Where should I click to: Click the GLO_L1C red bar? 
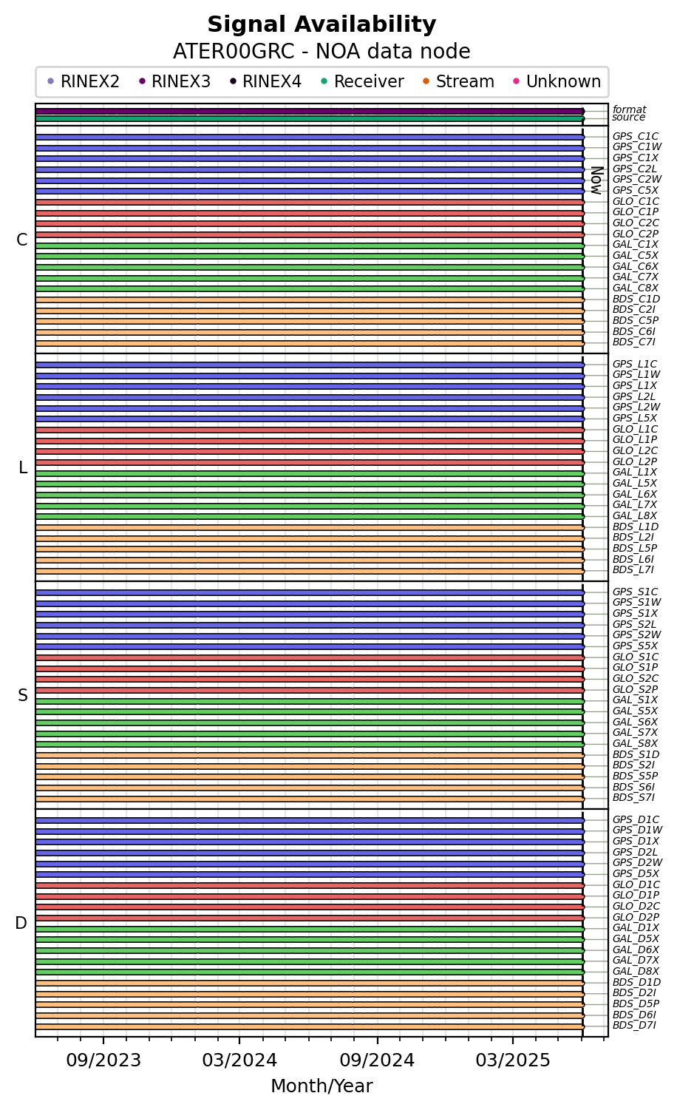(x=310, y=430)
